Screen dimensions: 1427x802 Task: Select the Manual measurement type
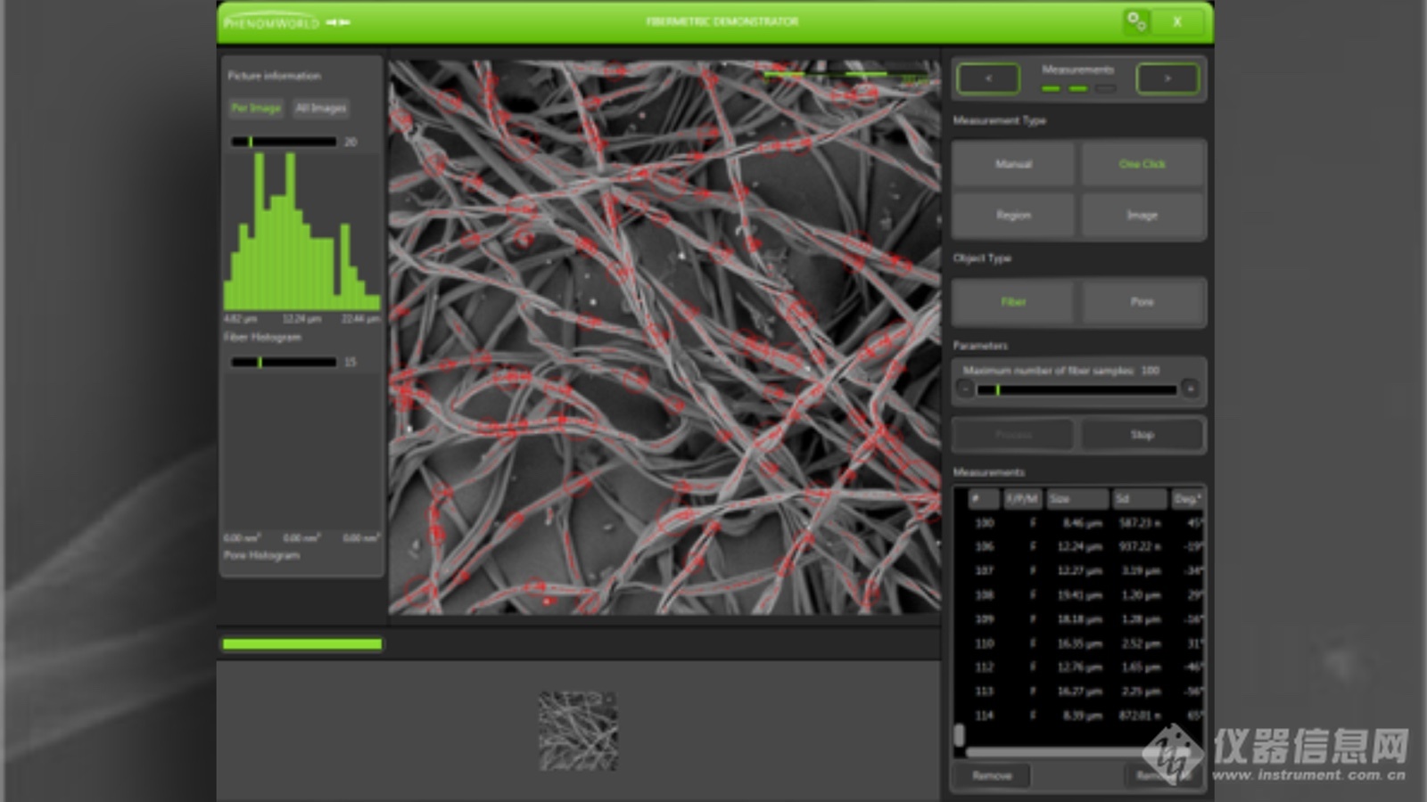tap(1013, 164)
